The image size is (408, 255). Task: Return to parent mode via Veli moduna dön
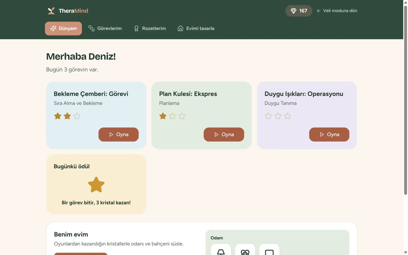(x=337, y=11)
